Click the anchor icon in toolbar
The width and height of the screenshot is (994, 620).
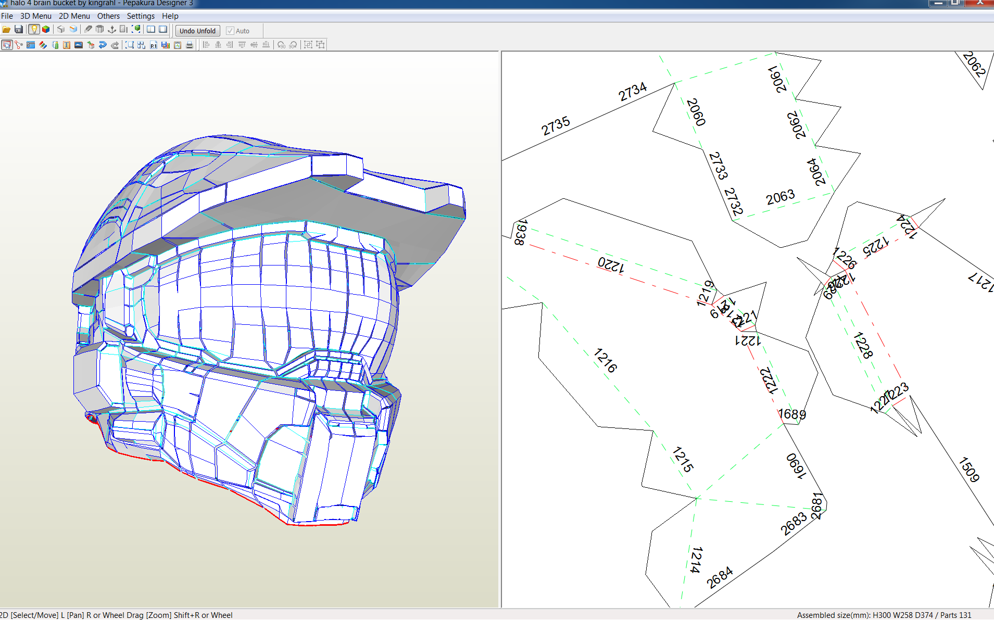[x=112, y=30]
